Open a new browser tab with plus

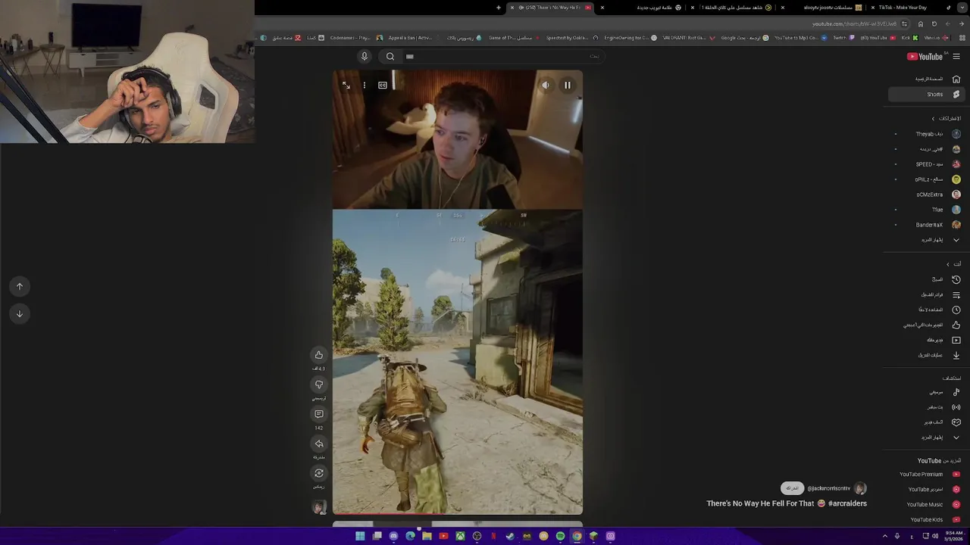[x=499, y=8]
